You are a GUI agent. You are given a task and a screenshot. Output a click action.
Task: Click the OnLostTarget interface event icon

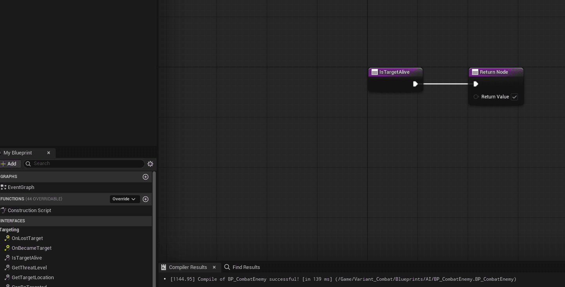[7, 238]
